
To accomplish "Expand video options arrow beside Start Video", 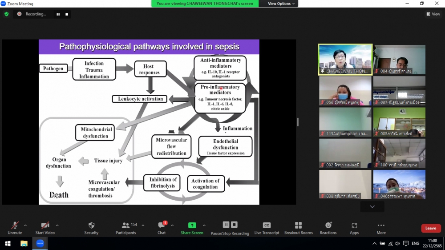I will click(57, 225).
